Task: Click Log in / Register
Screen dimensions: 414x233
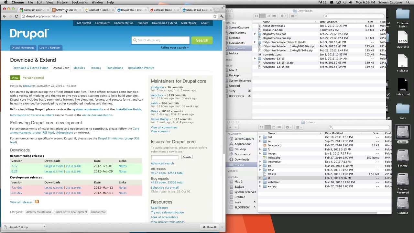Action: [x=50, y=48]
